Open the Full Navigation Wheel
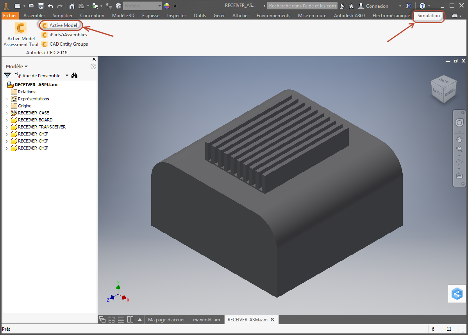The image size is (468, 335). pos(459,123)
